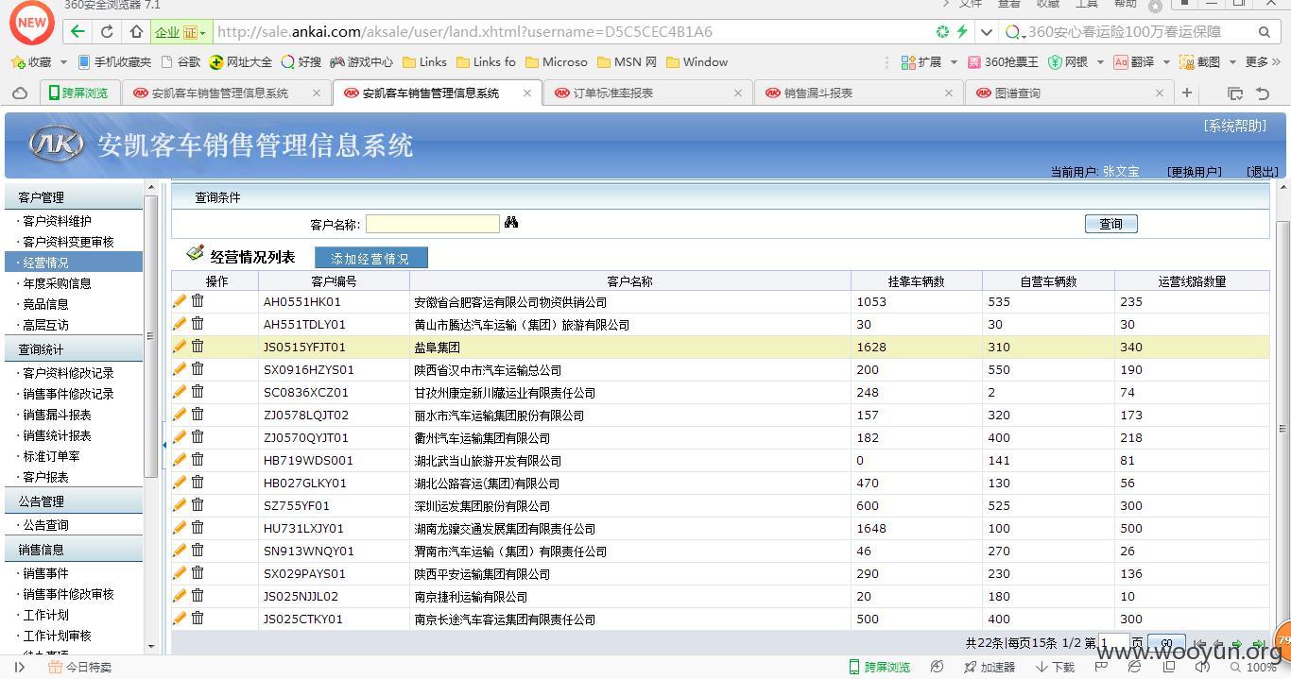Click the browser search magnifier icon
The image size is (1291, 679).
click(x=1265, y=31)
